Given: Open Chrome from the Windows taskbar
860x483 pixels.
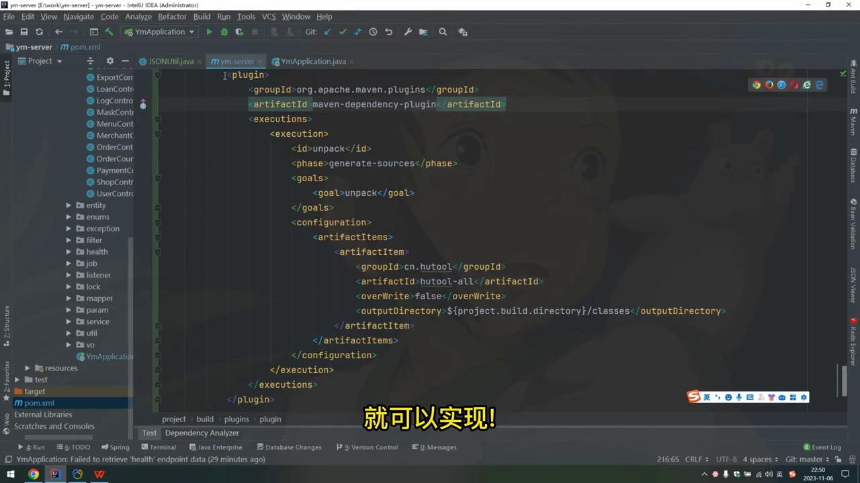Looking at the screenshot, I should point(33,474).
